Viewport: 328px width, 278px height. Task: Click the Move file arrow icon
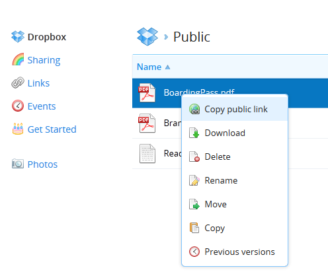point(194,204)
